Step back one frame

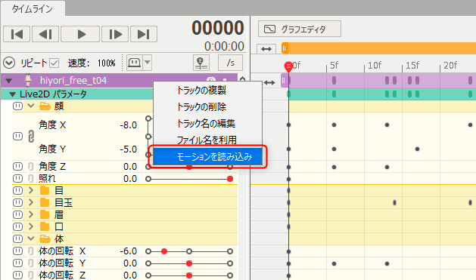[x=45, y=34]
